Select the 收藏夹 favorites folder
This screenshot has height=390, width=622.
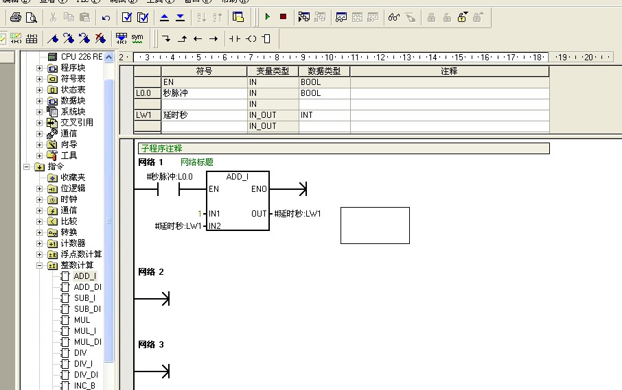click(73, 178)
